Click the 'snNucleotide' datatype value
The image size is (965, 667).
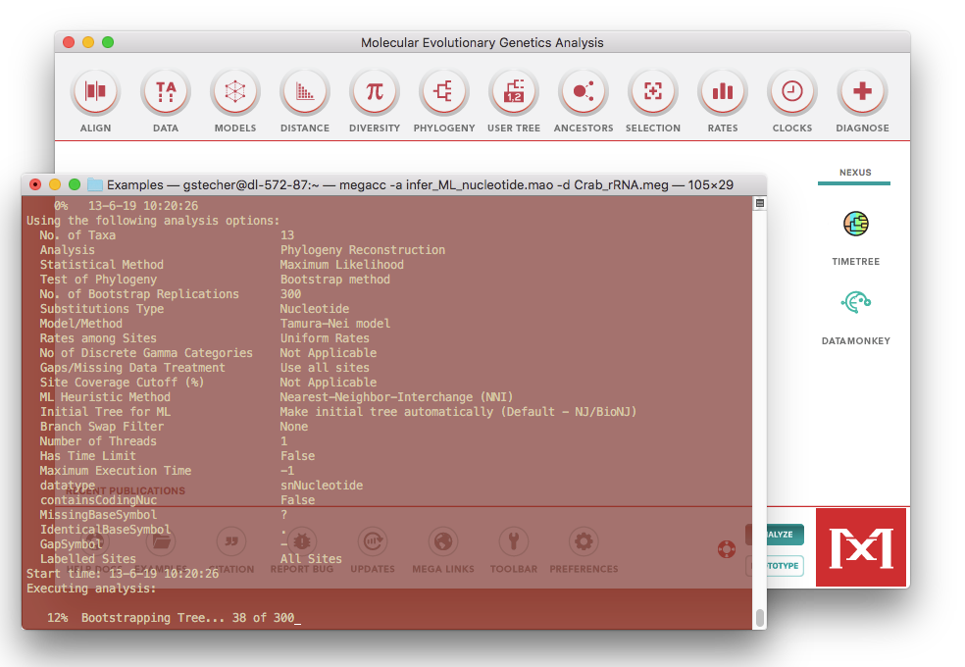(322, 486)
